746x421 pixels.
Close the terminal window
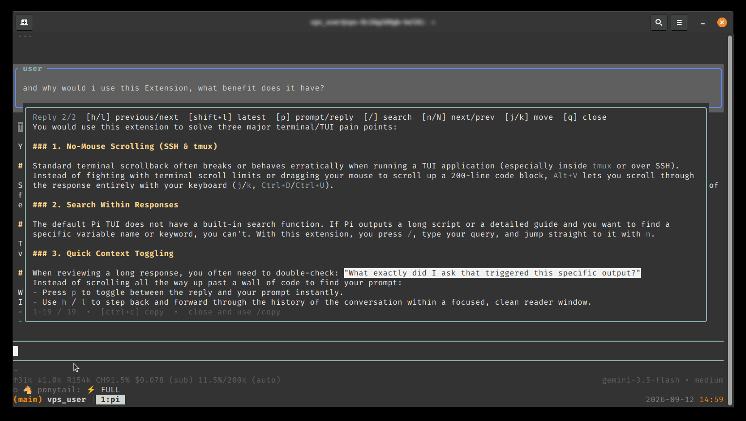(x=722, y=22)
